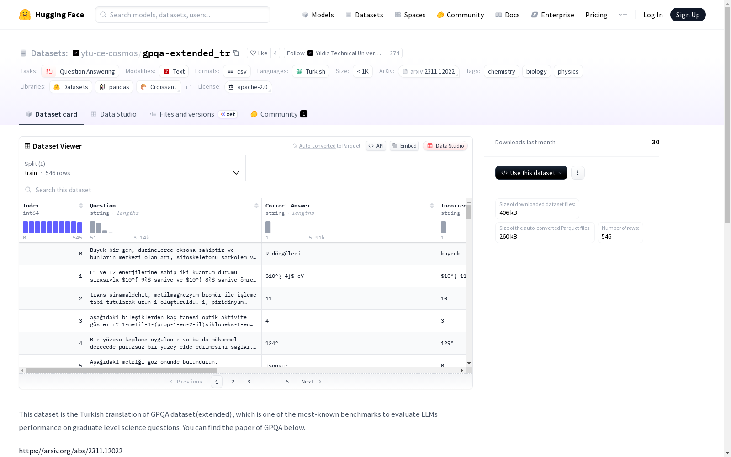
Task: Click the Next page button
Action: [x=312, y=382]
